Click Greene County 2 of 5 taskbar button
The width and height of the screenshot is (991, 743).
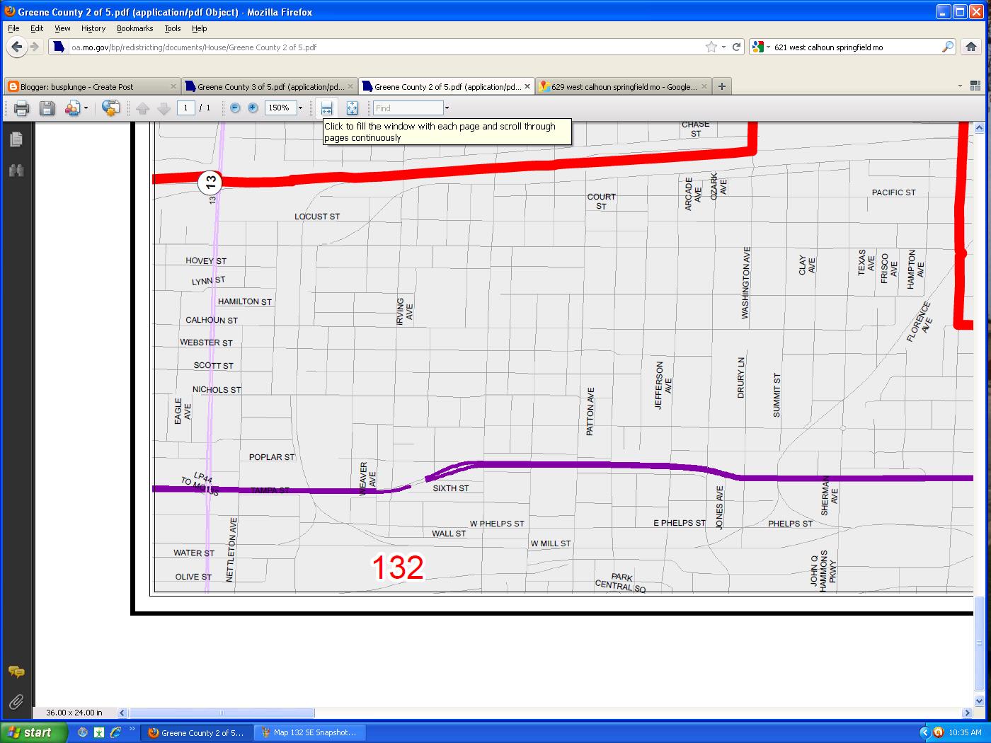[195, 732]
